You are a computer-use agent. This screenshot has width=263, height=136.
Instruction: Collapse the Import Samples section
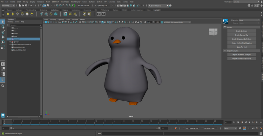click(225, 51)
